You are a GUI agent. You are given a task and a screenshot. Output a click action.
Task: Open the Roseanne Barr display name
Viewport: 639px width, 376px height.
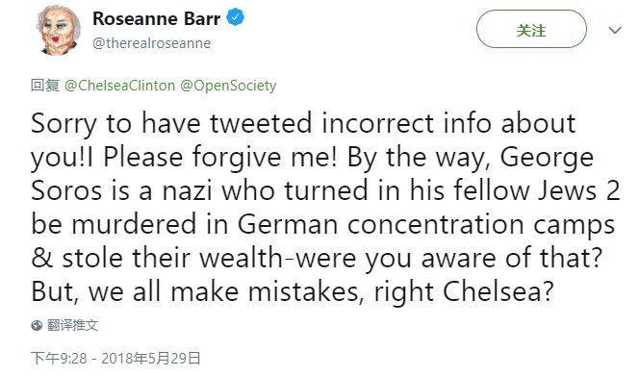coord(157,18)
